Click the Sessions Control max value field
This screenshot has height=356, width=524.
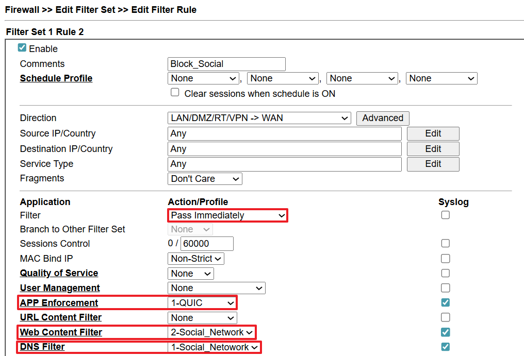(x=207, y=244)
